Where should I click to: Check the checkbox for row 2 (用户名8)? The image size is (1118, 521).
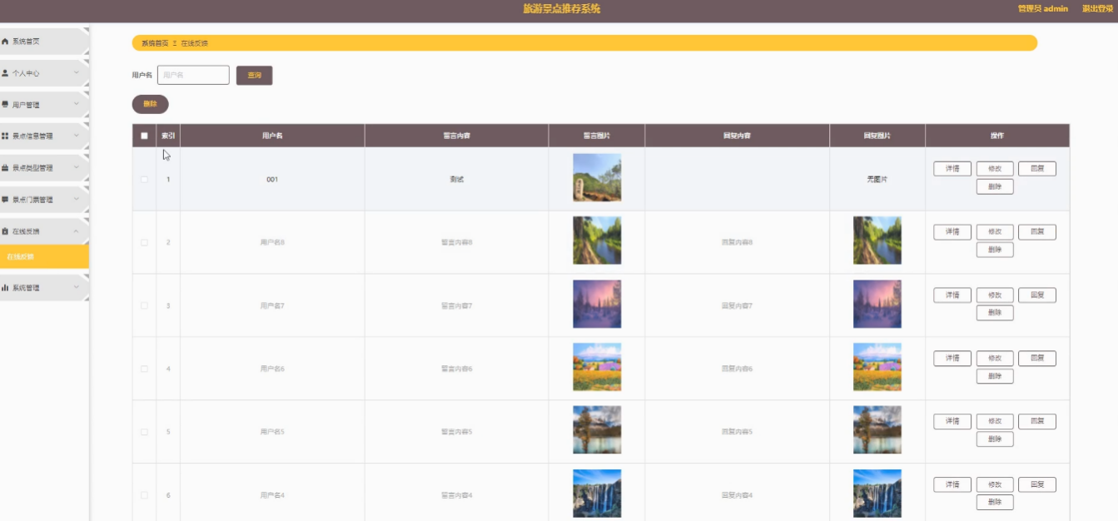(x=144, y=242)
